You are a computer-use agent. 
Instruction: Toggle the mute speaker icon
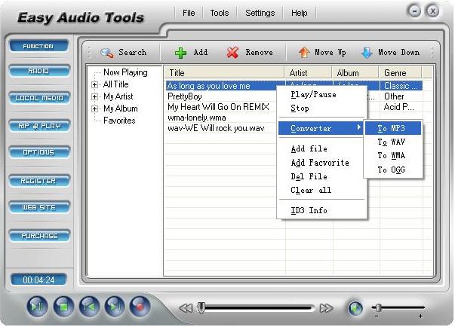tap(355, 308)
